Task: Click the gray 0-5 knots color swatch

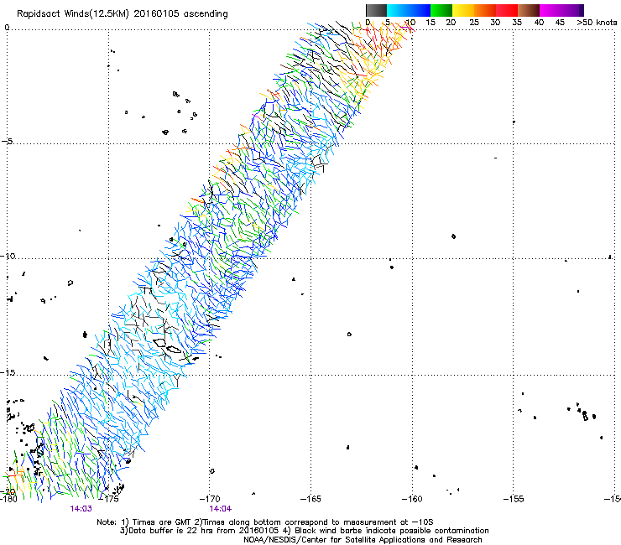Action: point(376,10)
